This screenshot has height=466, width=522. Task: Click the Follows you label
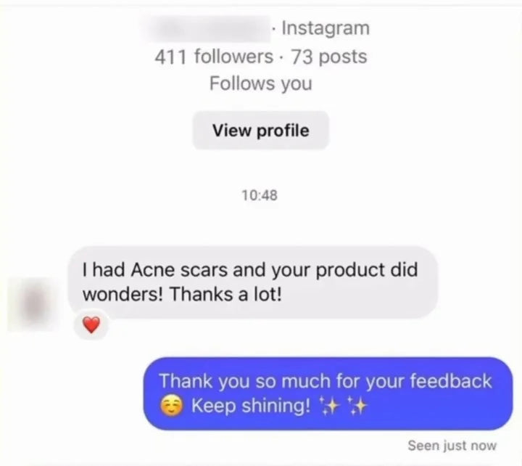[x=261, y=83]
